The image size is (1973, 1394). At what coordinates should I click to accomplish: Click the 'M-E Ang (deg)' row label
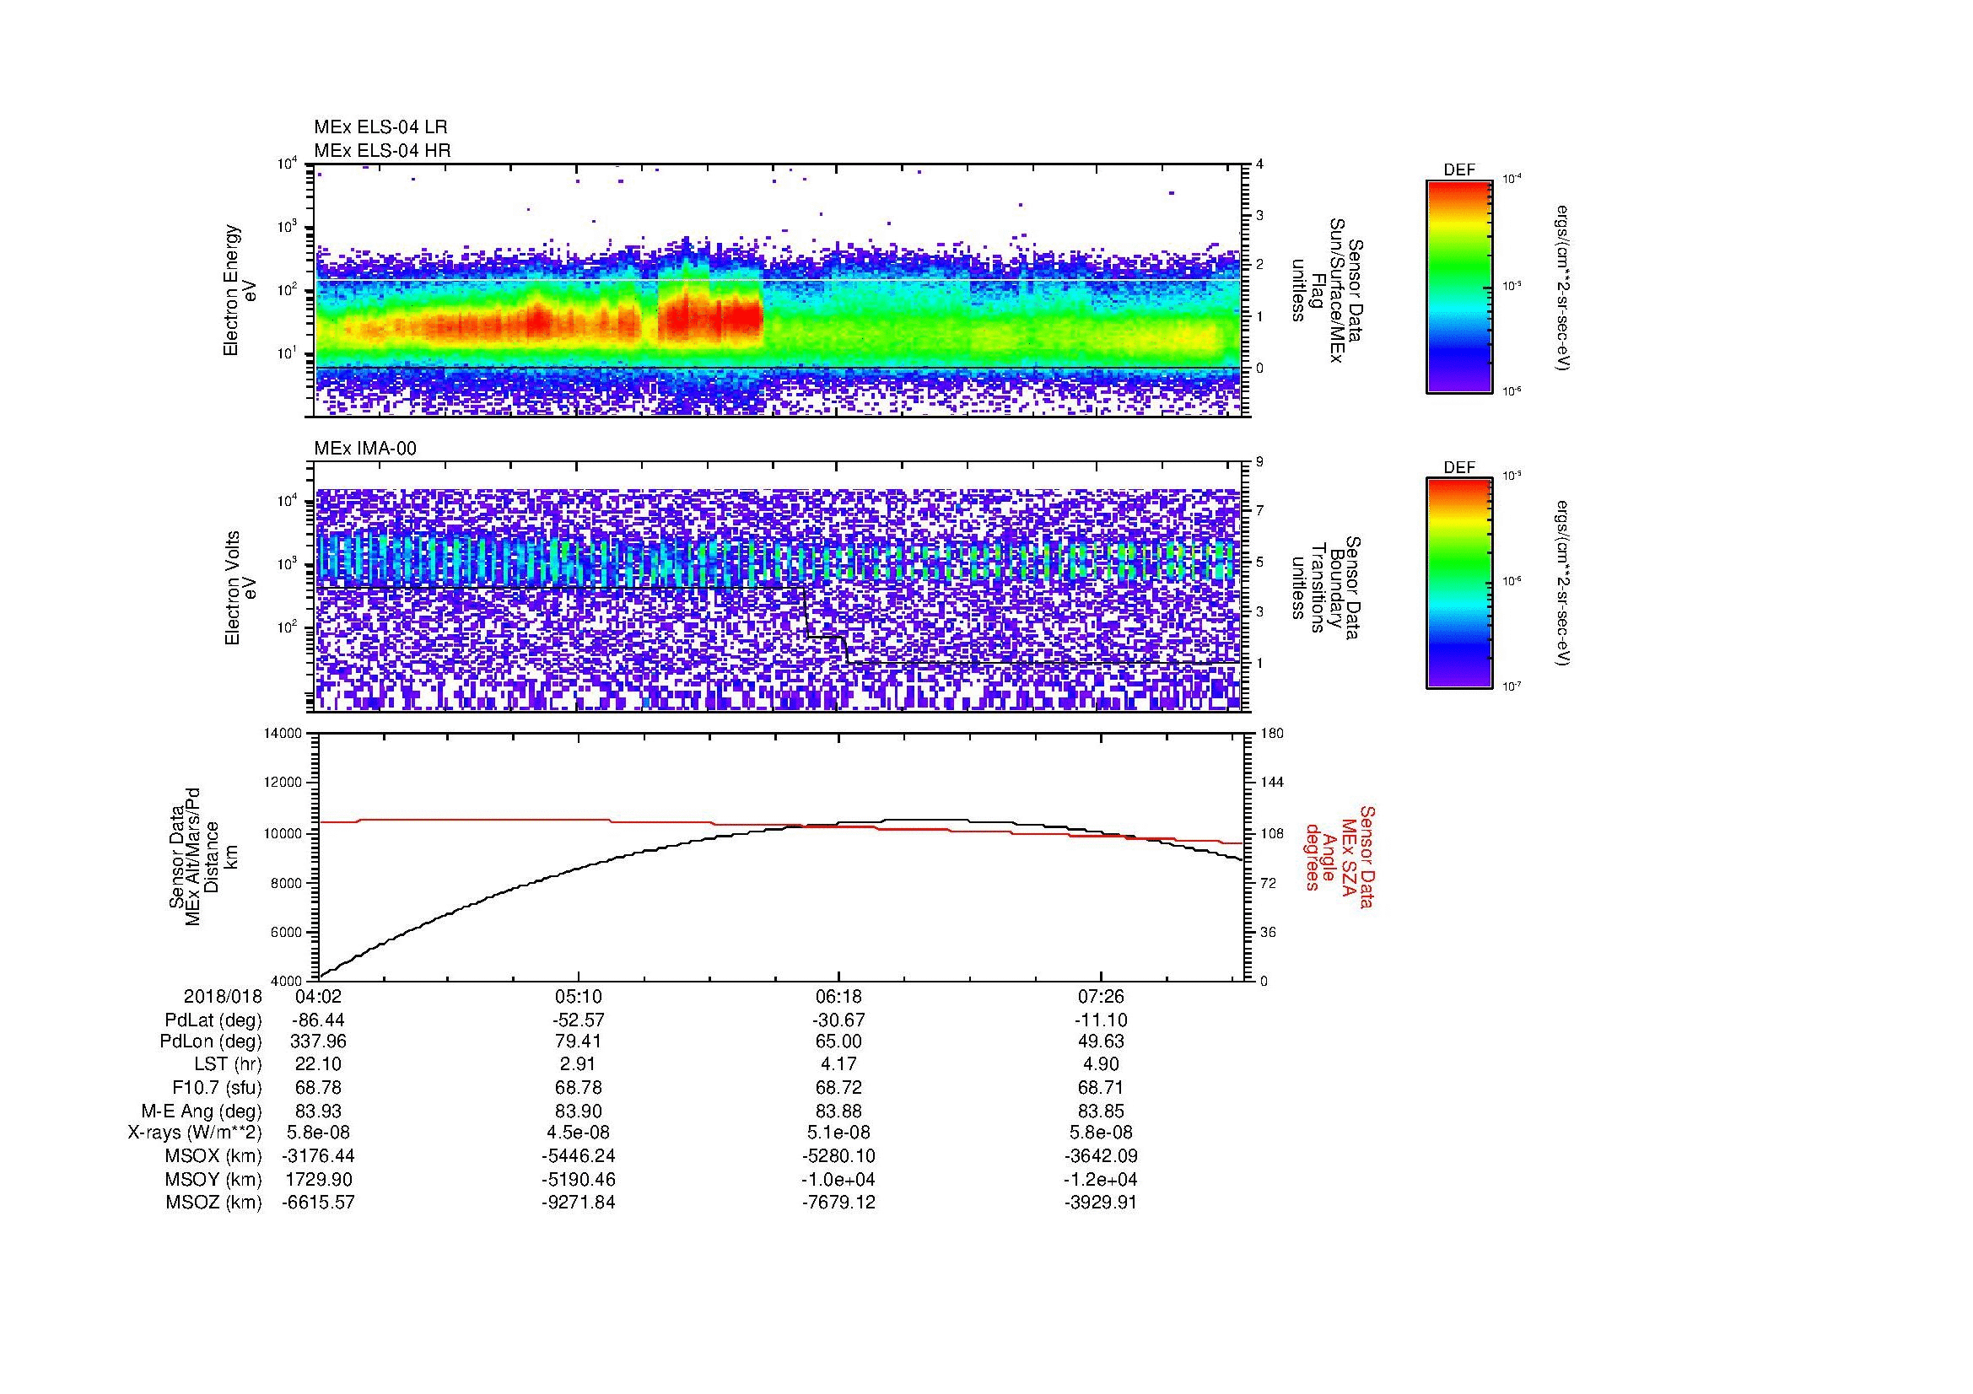pyautogui.click(x=201, y=1111)
